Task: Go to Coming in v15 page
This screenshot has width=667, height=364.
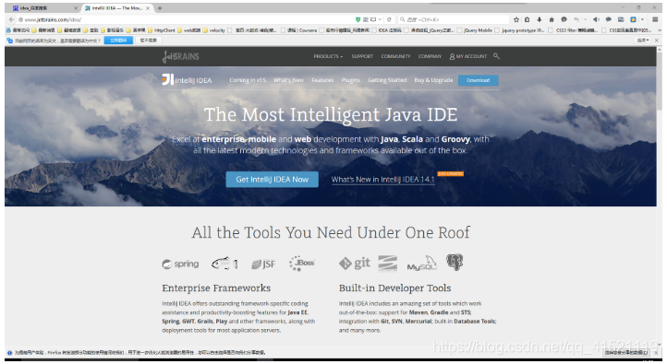Action: tap(248, 80)
